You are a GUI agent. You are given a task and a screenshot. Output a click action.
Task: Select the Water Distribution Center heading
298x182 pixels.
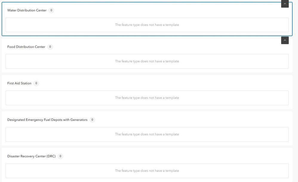(x=27, y=10)
